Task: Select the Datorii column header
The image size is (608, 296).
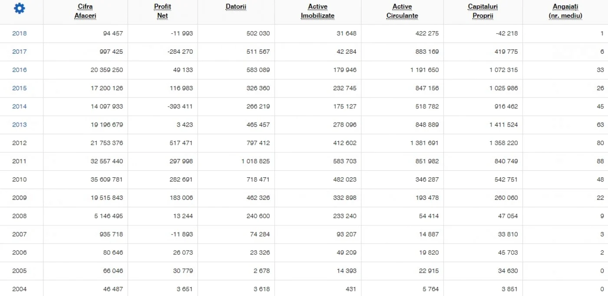Action: coord(236,7)
